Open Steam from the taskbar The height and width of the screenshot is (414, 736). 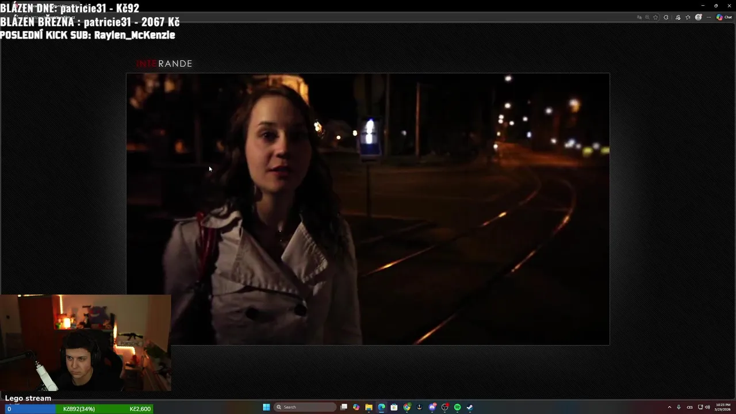[x=470, y=407]
